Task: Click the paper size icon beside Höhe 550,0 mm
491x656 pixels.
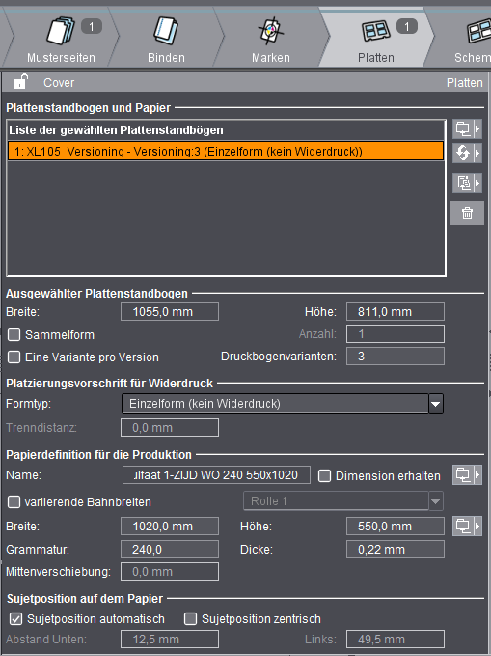Action: pos(467,526)
